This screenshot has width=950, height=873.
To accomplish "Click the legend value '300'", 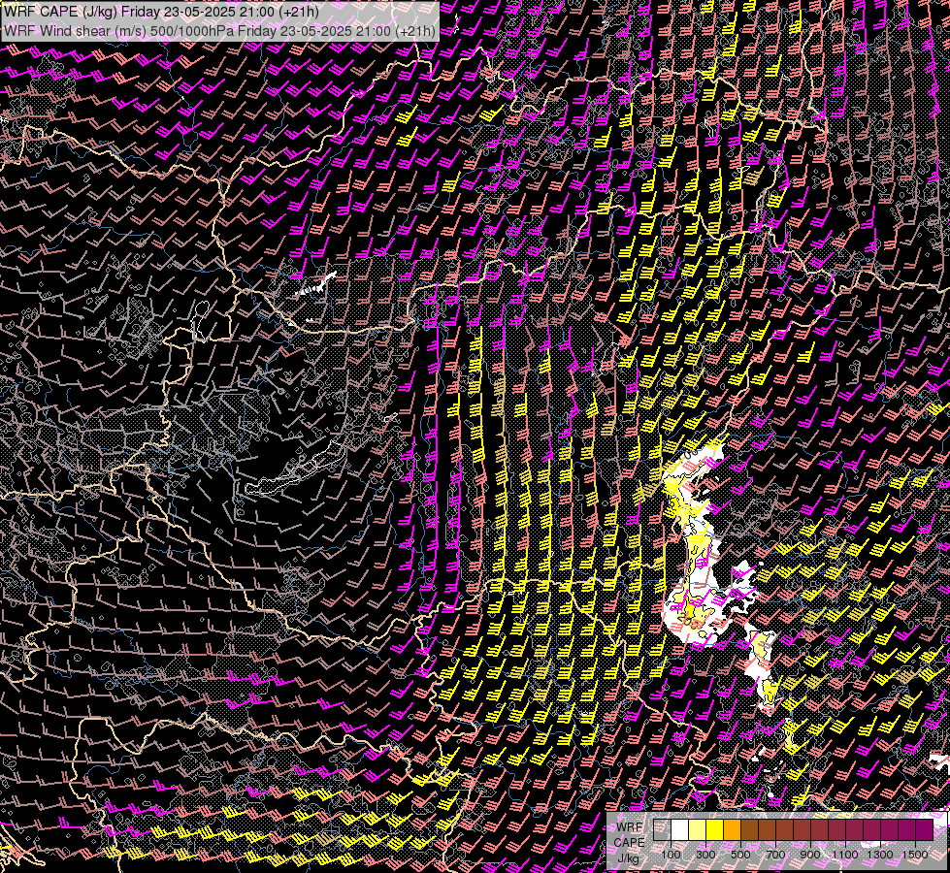I will [x=705, y=855].
